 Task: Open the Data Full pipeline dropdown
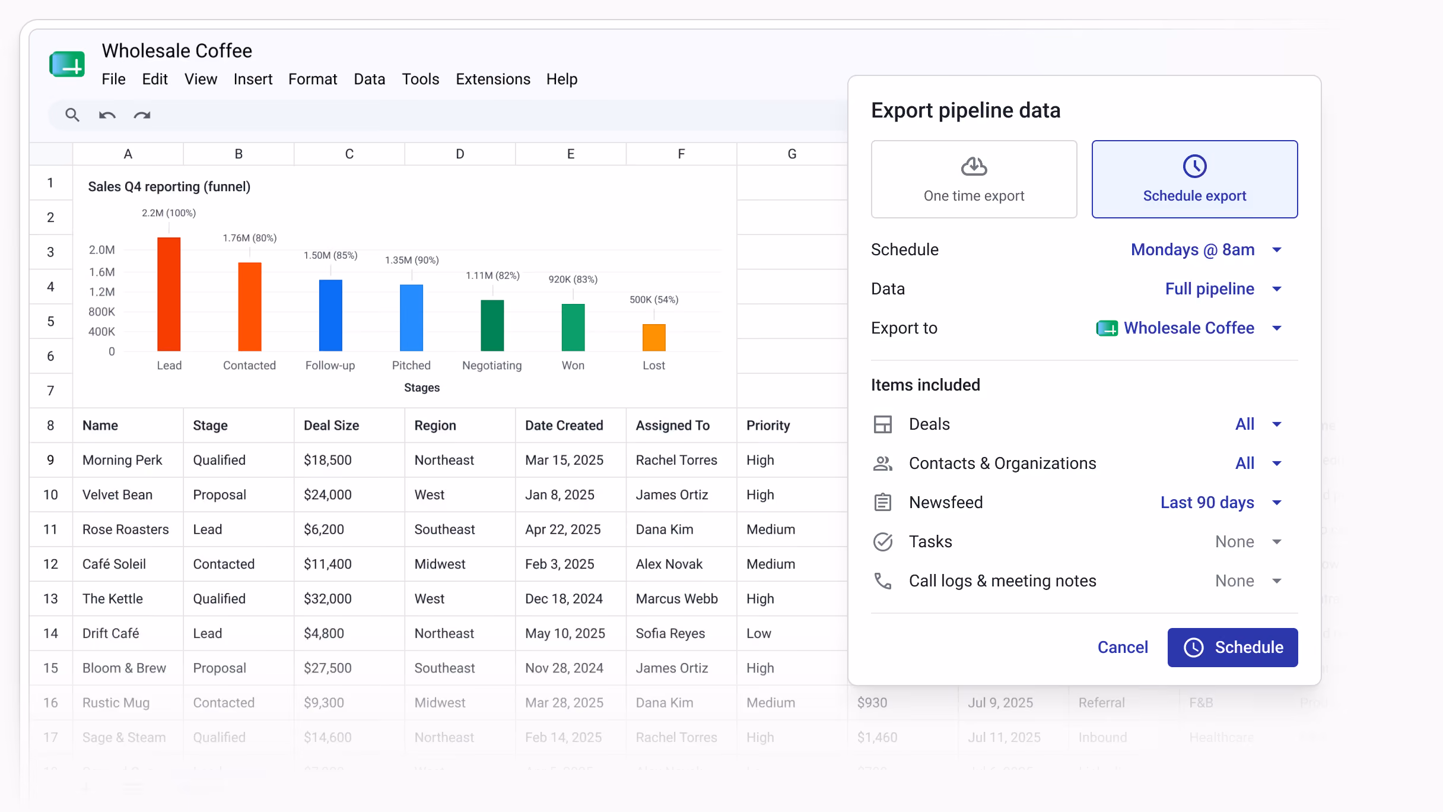1223,289
